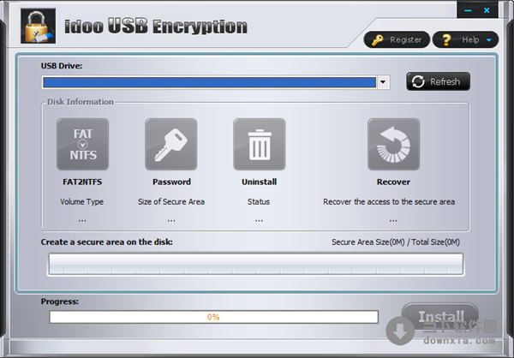Screen dimensions: 514x358
Task: Click 'Recover the access to the secure area'
Action: click(389, 201)
